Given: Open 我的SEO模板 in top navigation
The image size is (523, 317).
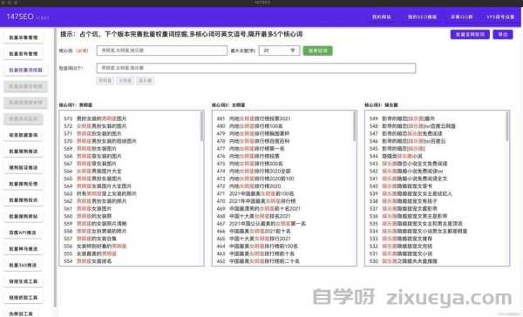Looking at the screenshot, I should 422,17.
